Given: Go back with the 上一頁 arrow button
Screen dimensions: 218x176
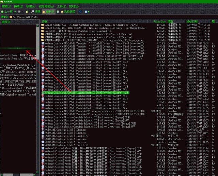Looking at the screenshot, I should [x=7, y=12].
